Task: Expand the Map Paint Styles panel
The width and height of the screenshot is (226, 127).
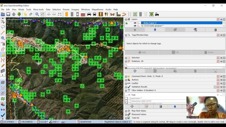Action: tap(126, 111)
